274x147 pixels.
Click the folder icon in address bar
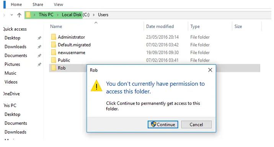point(28,15)
